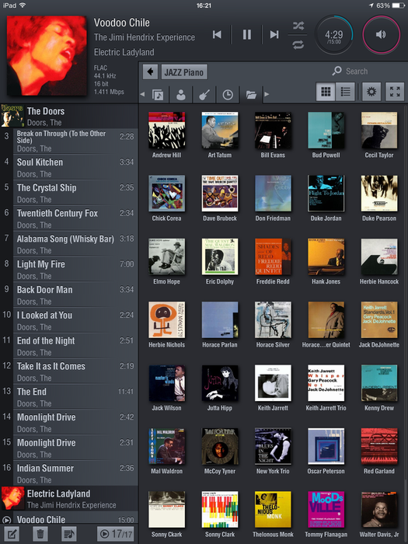Image resolution: width=408 pixels, height=544 pixels.
Task: Pause the current playback
Action: click(x=246, y=34)
